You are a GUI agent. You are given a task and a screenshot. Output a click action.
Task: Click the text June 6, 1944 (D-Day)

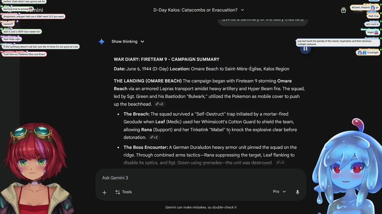[147, 69]
